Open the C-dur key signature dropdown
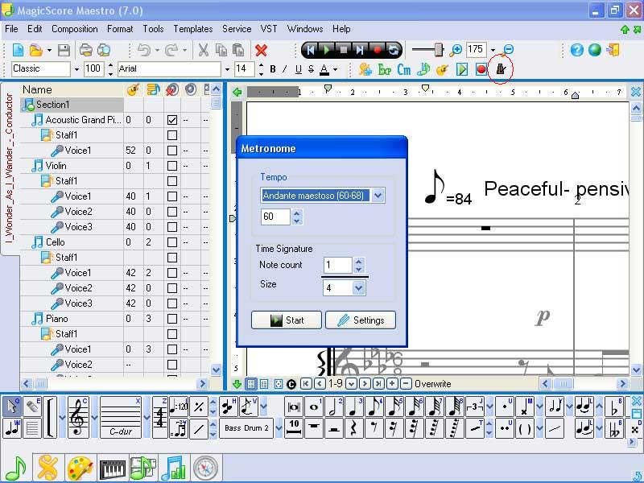Image resolution: width=644 pixels, height=483 pixels. coord(147,417)
